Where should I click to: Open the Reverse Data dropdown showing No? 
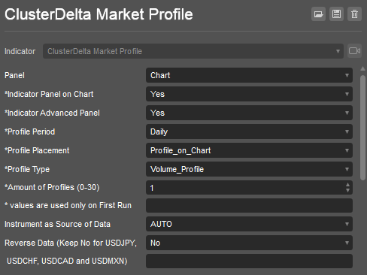(x=249, y=243)
